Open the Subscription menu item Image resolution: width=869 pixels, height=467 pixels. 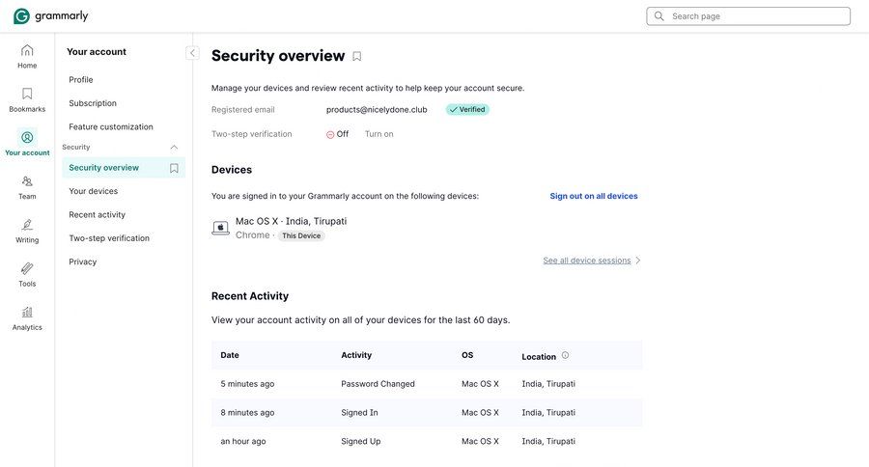(93, 103)
